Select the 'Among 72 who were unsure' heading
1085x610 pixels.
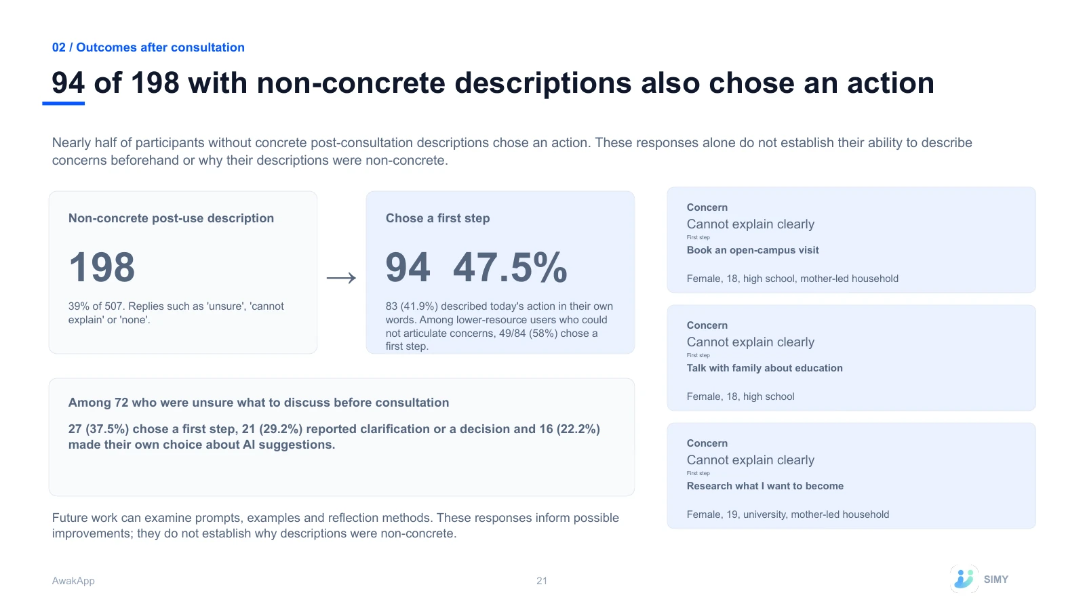point(258,403)
